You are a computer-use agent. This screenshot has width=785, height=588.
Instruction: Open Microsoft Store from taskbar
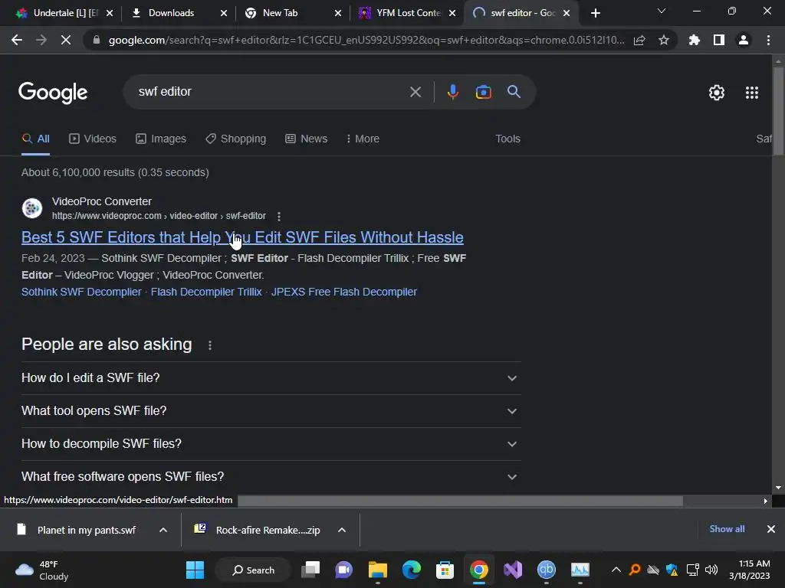point(445,570)
